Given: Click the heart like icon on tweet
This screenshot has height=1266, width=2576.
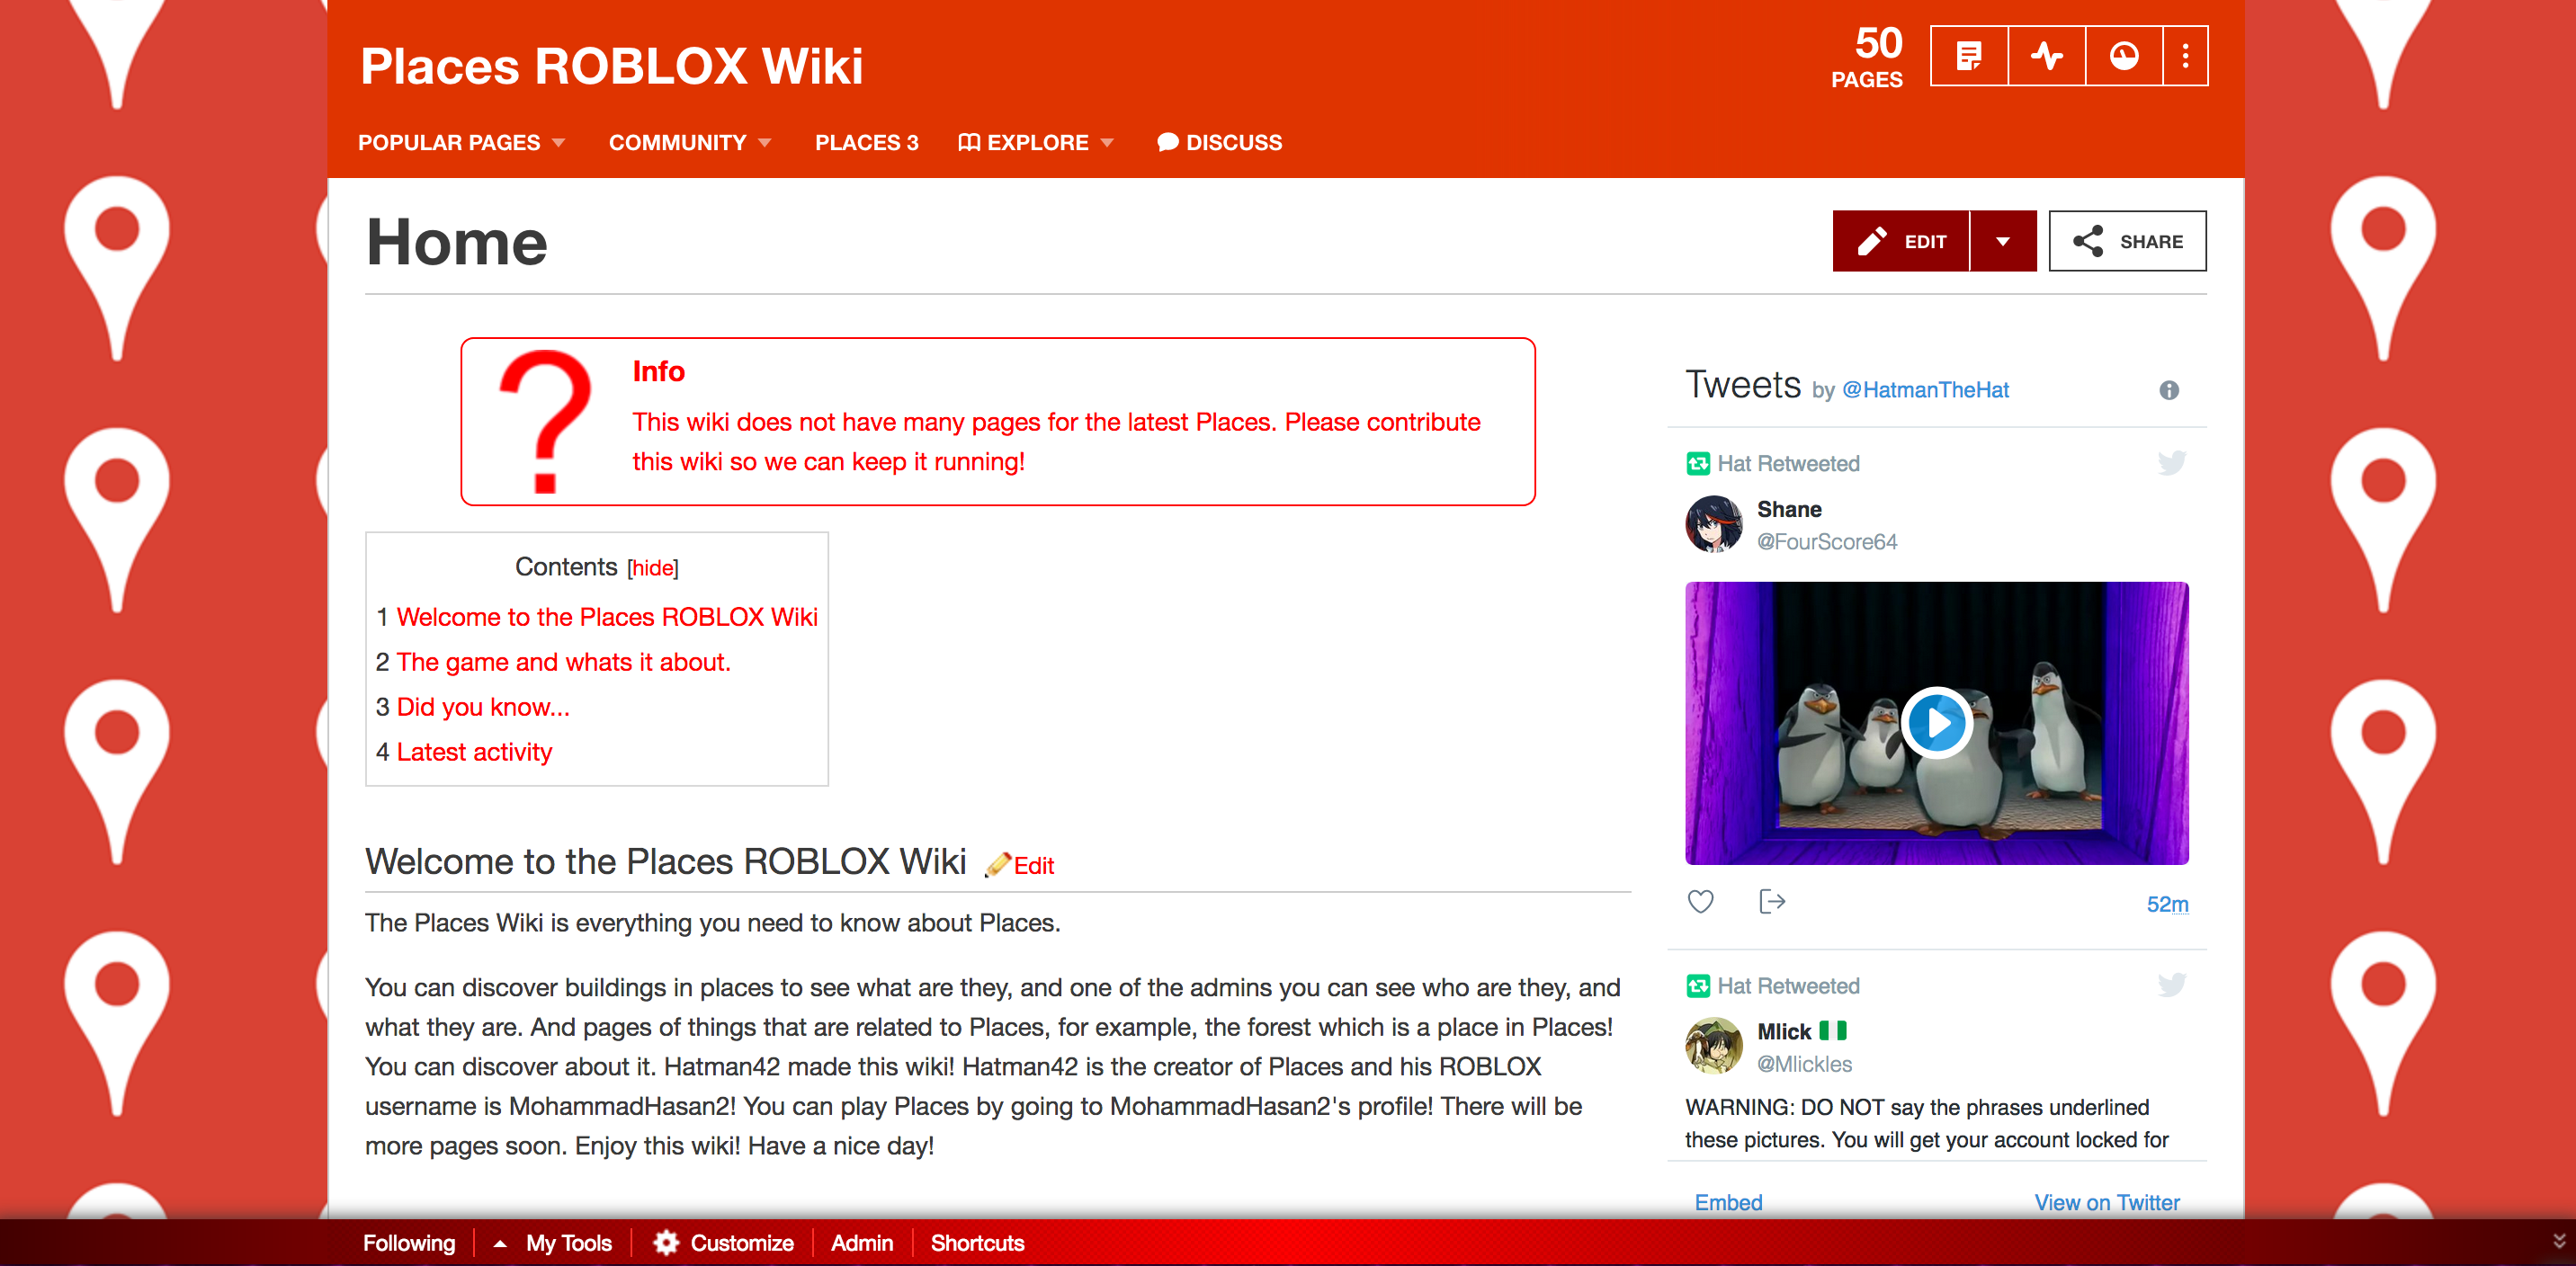Looking at the screenshot, I should pyautogui.click(x=1702, y=903).
